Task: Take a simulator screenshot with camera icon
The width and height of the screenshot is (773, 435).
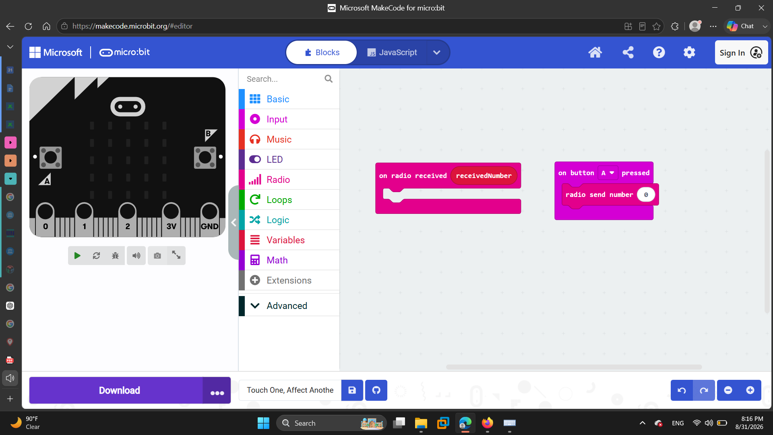Action: pyautogui.click(x=157, y=255)
